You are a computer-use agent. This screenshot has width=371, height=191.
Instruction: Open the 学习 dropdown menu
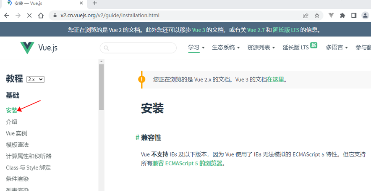point(196,48)
